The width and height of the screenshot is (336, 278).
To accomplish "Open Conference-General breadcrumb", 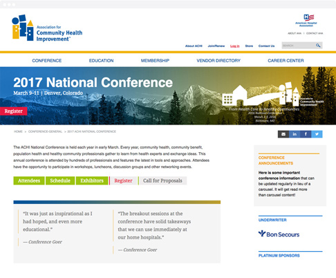I will [x=45, y=131].
